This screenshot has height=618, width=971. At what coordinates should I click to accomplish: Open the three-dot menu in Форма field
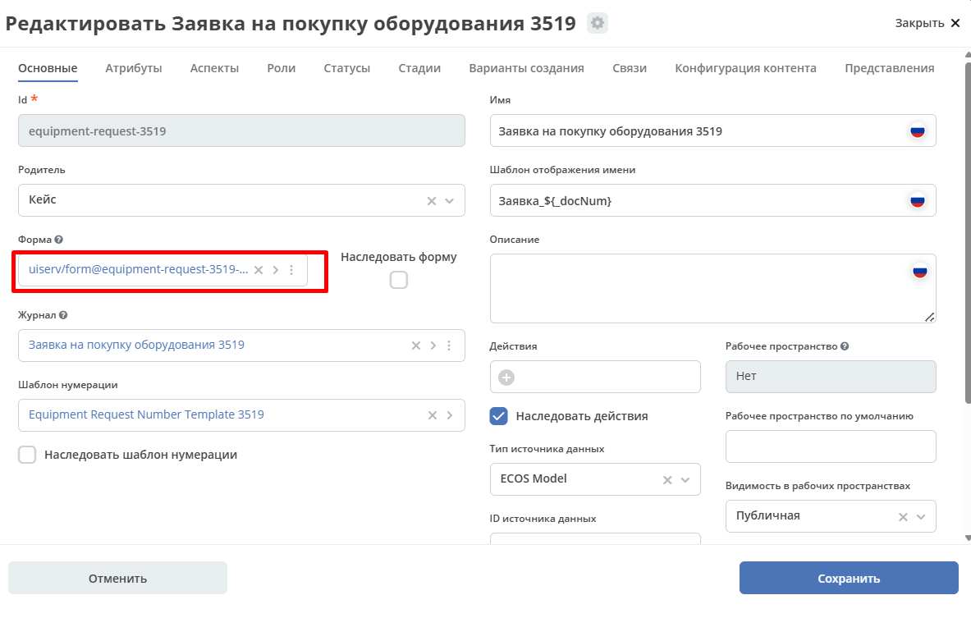291,270
